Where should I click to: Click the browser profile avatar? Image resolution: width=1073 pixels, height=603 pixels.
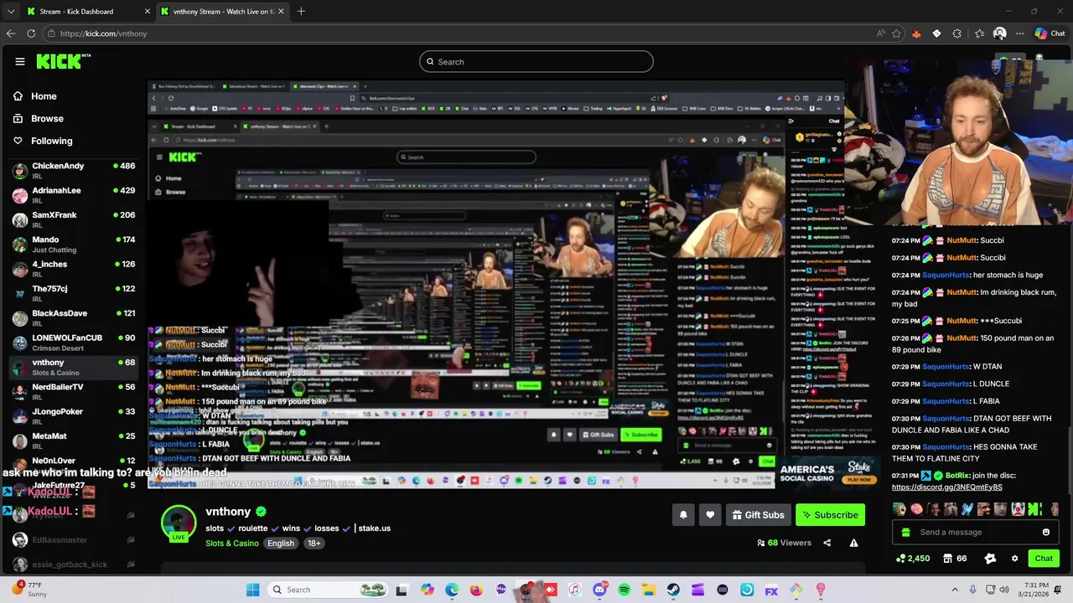tap(999, 33)
